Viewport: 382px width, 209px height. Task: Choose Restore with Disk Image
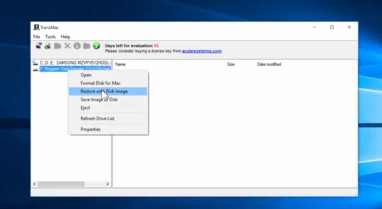(104, 91)
